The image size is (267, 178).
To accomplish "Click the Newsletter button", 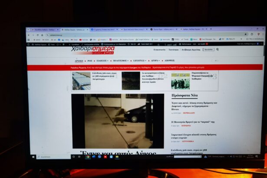I will 208,49.
